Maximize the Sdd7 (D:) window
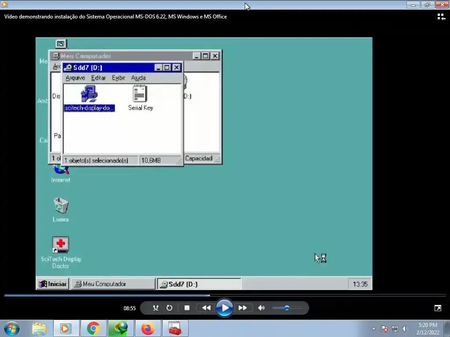Screen dimensions: 450x337 (167, 67)
